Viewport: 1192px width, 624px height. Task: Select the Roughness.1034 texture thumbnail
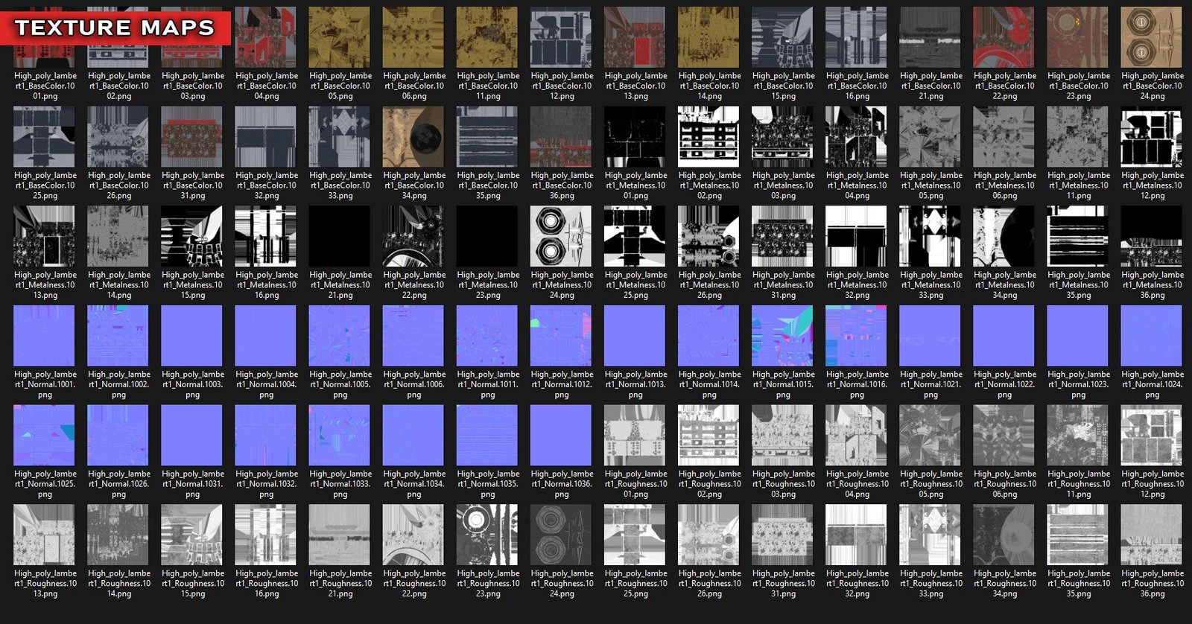tap(1004, 535)
